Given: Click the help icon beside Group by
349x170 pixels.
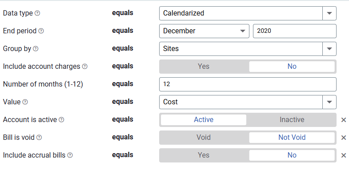Looking at the screenshot, I should coord(36,49).
